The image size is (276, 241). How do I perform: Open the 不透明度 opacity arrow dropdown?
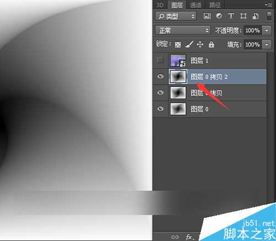tap(267, 30)
